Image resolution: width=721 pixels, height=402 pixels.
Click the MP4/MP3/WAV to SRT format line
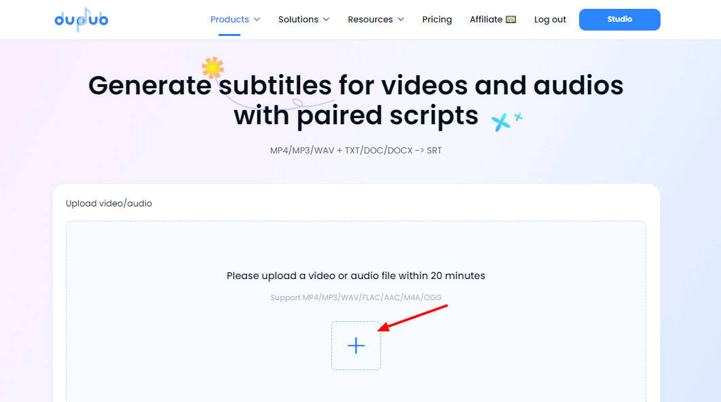click(x=356, y=150)
